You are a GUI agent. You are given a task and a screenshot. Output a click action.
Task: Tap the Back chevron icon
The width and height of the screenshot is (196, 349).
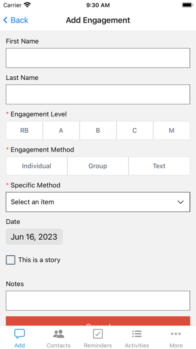(x=5, y=20)
